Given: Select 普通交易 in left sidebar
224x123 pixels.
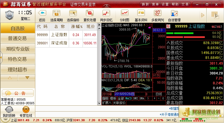Looking at the screenshot, I should (x=17, y=39).
